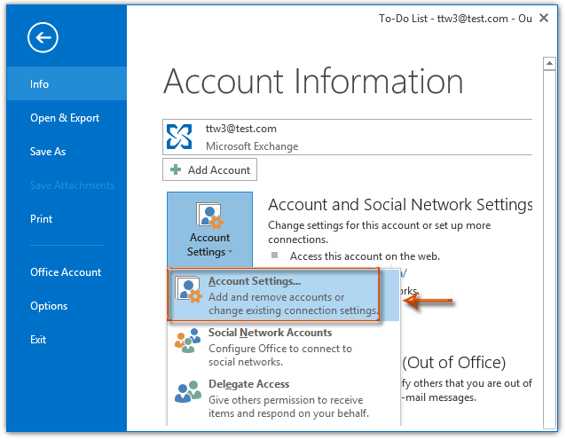566x440 pixels.
Task: Click the large Account Settings button icon
Action: coord(209,216)
